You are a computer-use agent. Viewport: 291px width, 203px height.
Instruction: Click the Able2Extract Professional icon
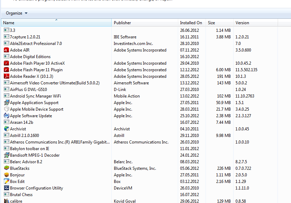click(7, 44)
